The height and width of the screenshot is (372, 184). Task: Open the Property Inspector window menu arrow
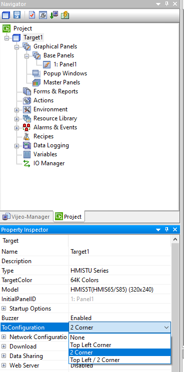(x=158, y=230)
